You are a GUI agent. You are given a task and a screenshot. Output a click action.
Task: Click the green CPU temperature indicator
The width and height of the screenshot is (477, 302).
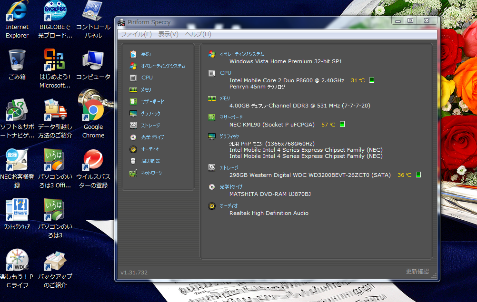[371, 80]
